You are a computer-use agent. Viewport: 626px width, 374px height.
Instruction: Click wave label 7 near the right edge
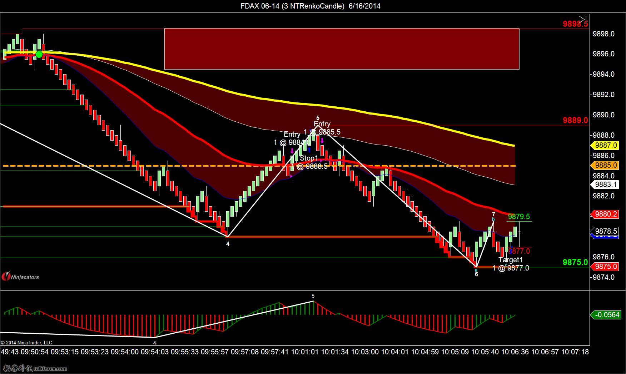coord(494,214)
